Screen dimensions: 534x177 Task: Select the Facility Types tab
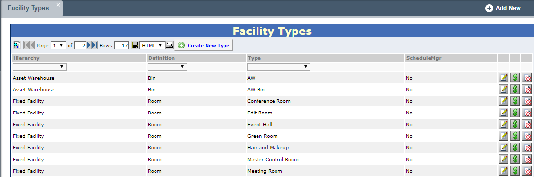click(28, 8)
